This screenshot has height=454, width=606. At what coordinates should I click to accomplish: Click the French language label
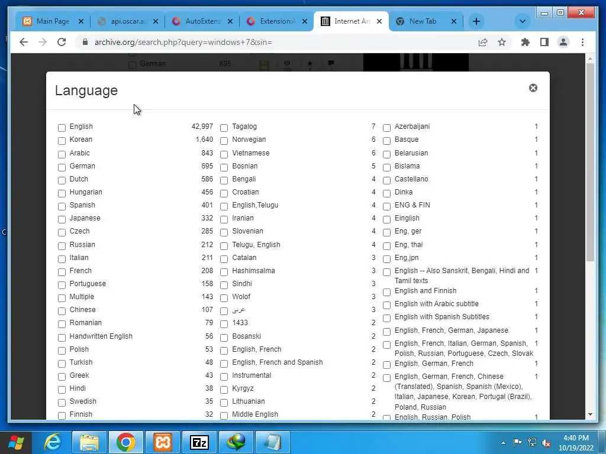pos(80,271)
